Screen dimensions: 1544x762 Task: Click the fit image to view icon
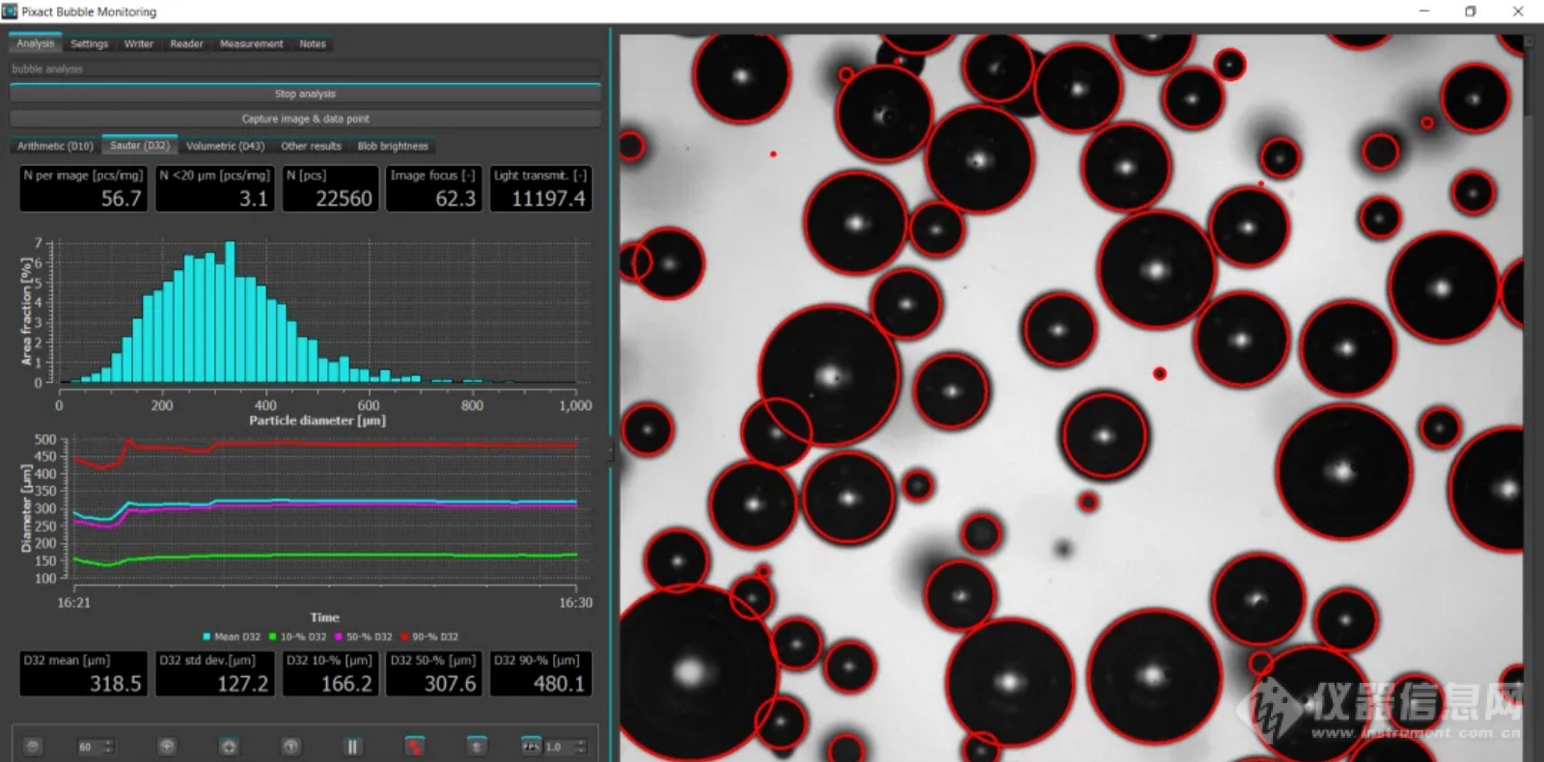[228, 747]
